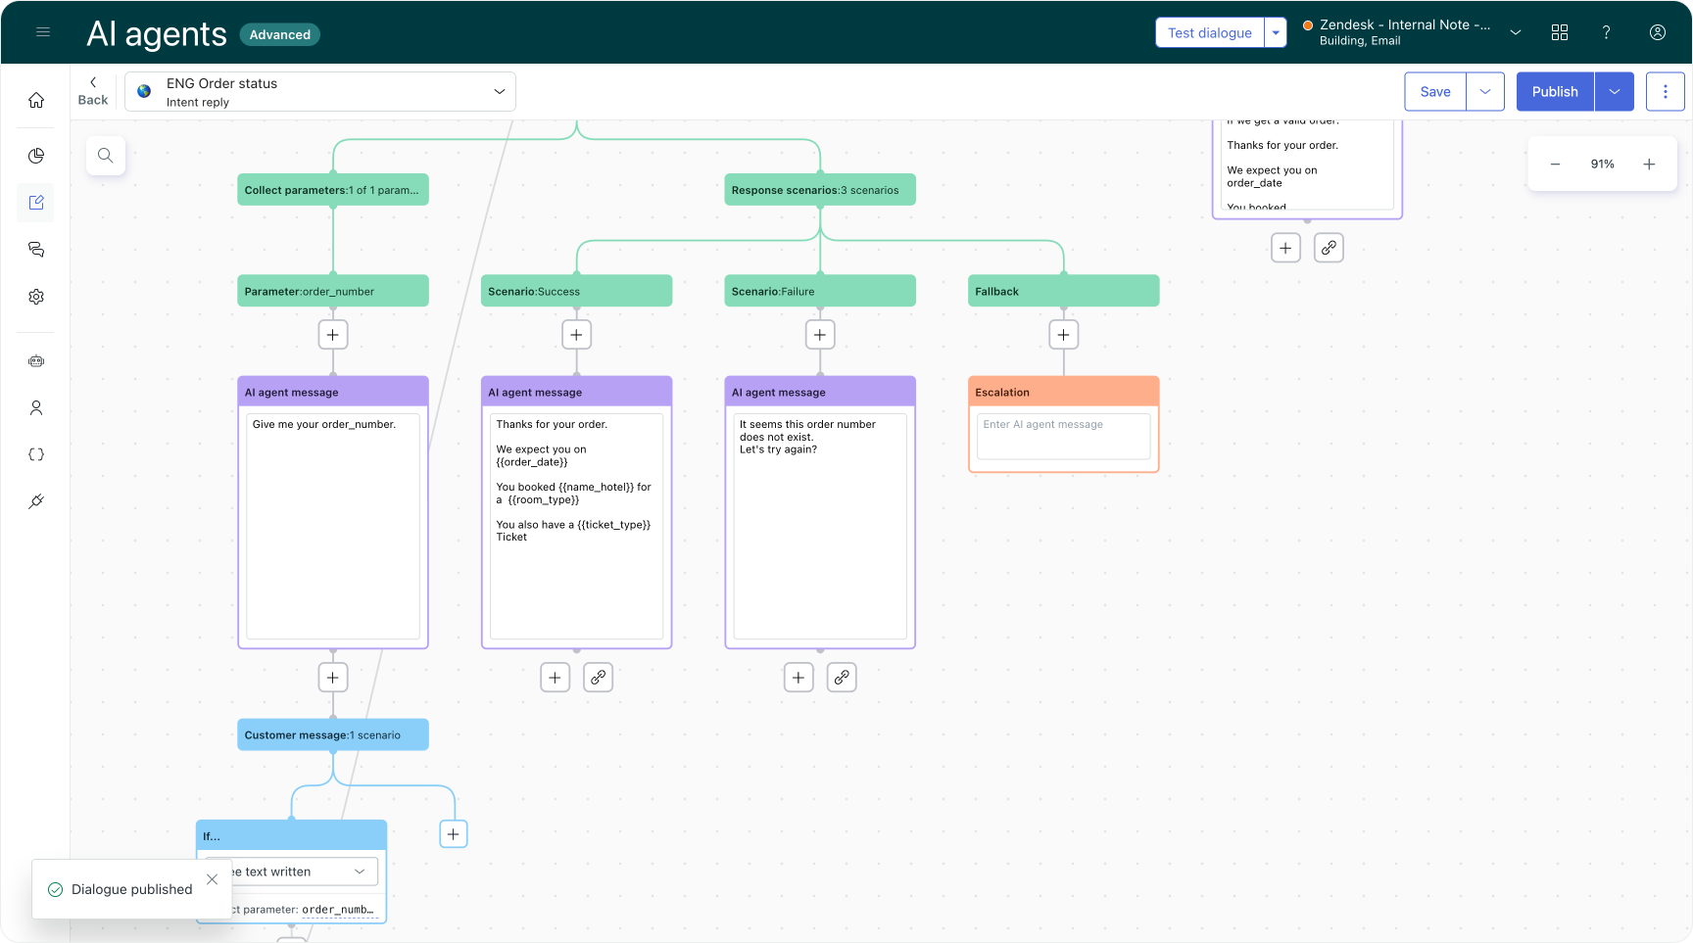Zoom out the canvas with minus
The height and width of the screenshot is (943, 1693).
[1555, 165]
